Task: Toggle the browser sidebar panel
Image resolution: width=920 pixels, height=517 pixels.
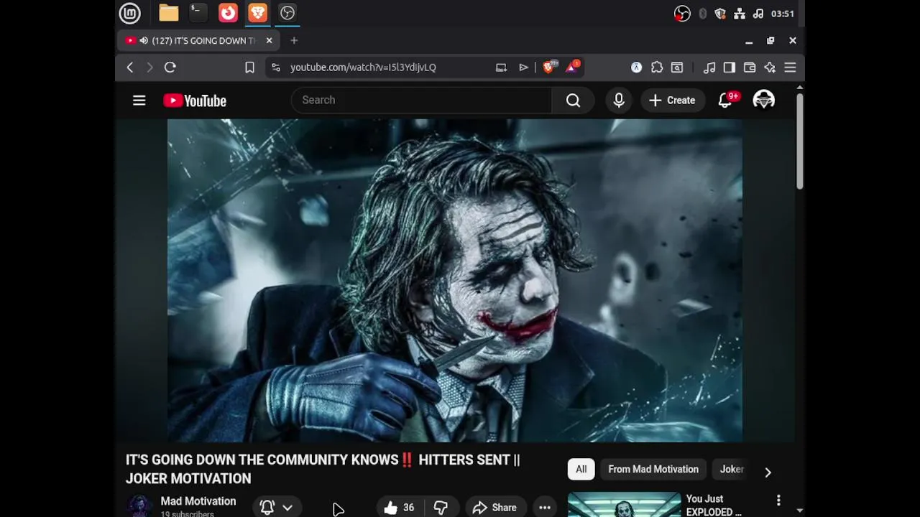Action: (x=730, y=67)
